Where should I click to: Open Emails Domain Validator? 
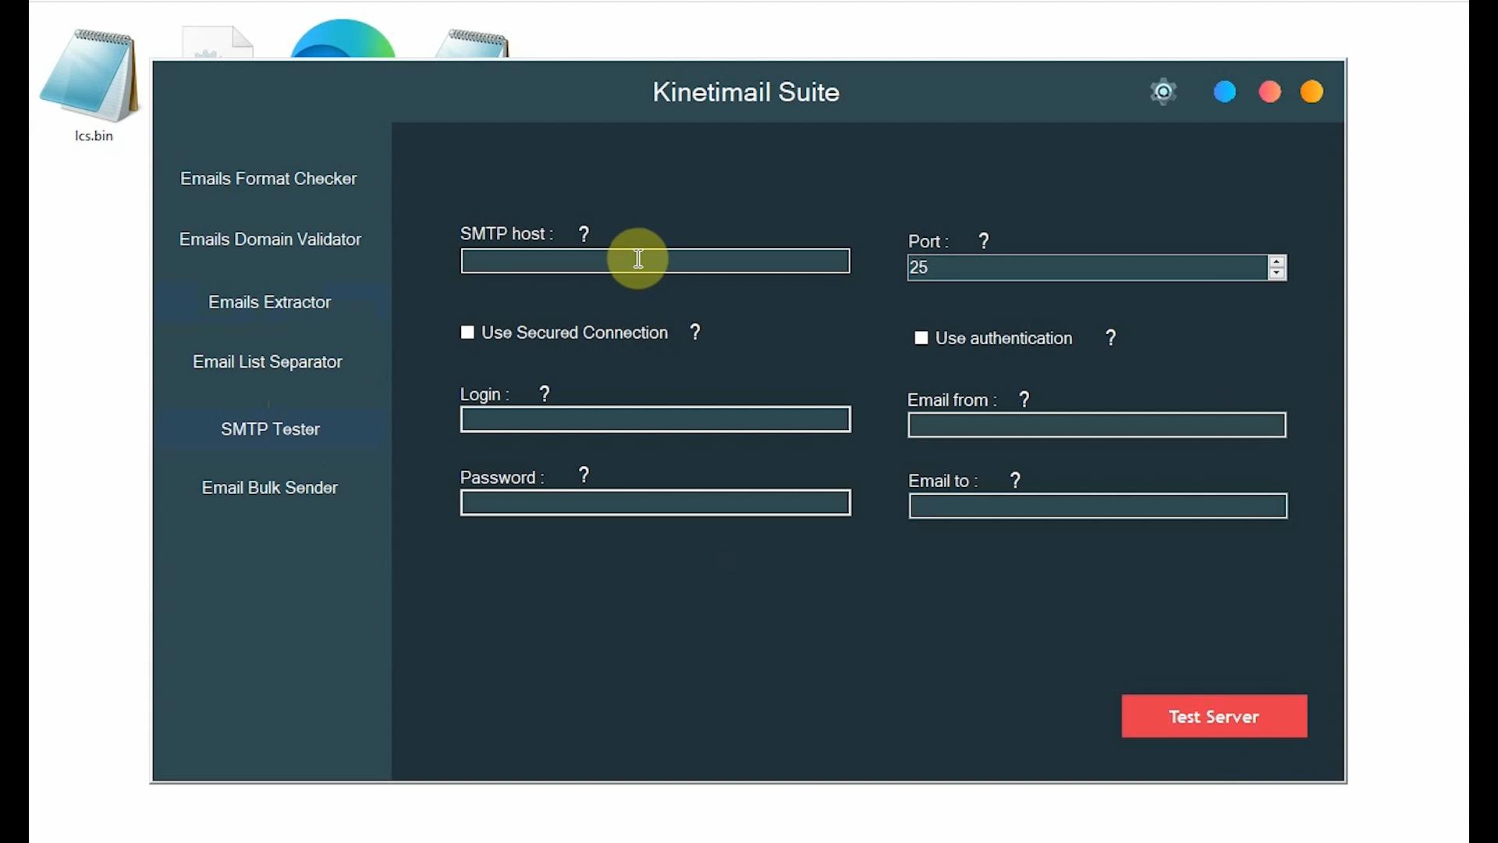tap(269, 239)
